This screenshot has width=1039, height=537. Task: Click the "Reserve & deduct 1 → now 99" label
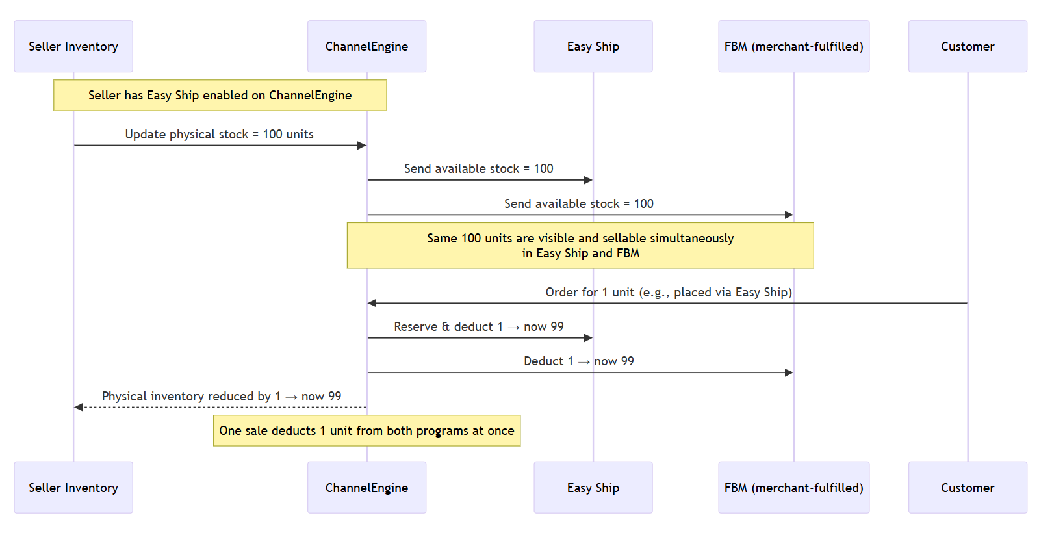[479, 327]
